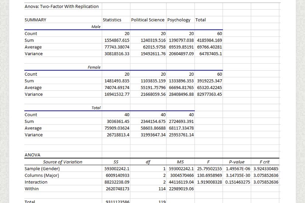Click Total Statistics sum 3036361.45
The image size is (305, 203).
point(118,121)
